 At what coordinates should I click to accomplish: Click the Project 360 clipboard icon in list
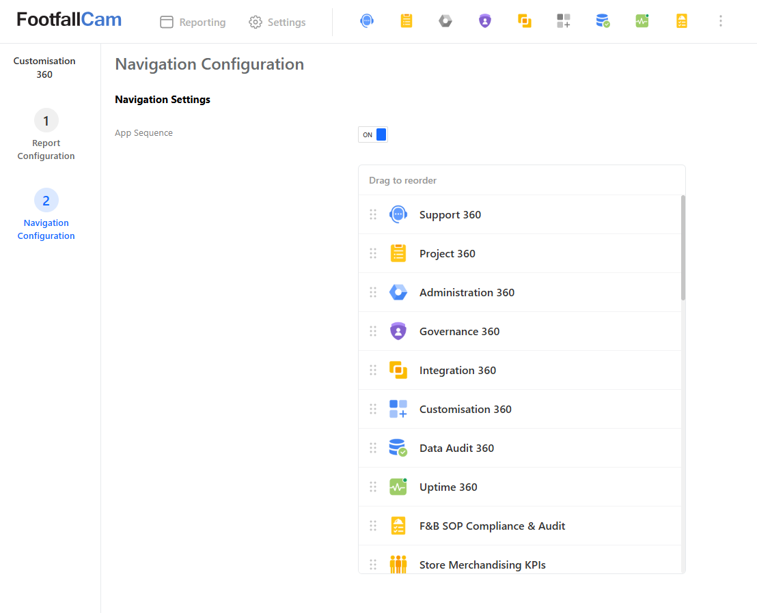click(x=398, y=253)
